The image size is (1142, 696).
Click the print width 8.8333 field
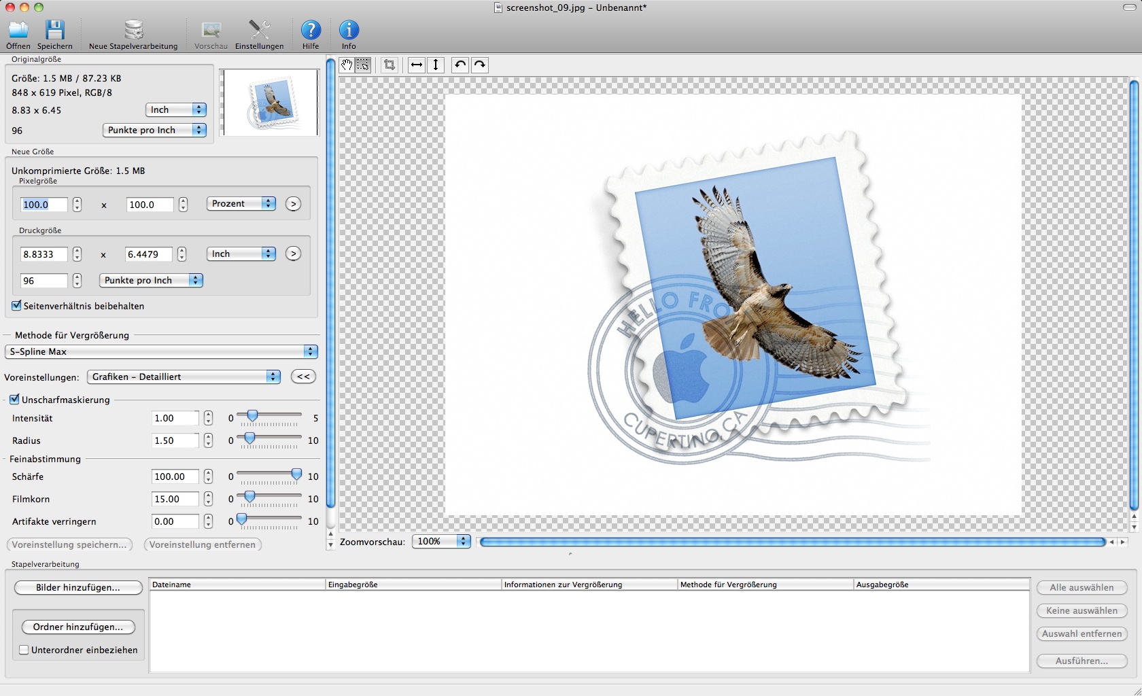click(44, 254)
